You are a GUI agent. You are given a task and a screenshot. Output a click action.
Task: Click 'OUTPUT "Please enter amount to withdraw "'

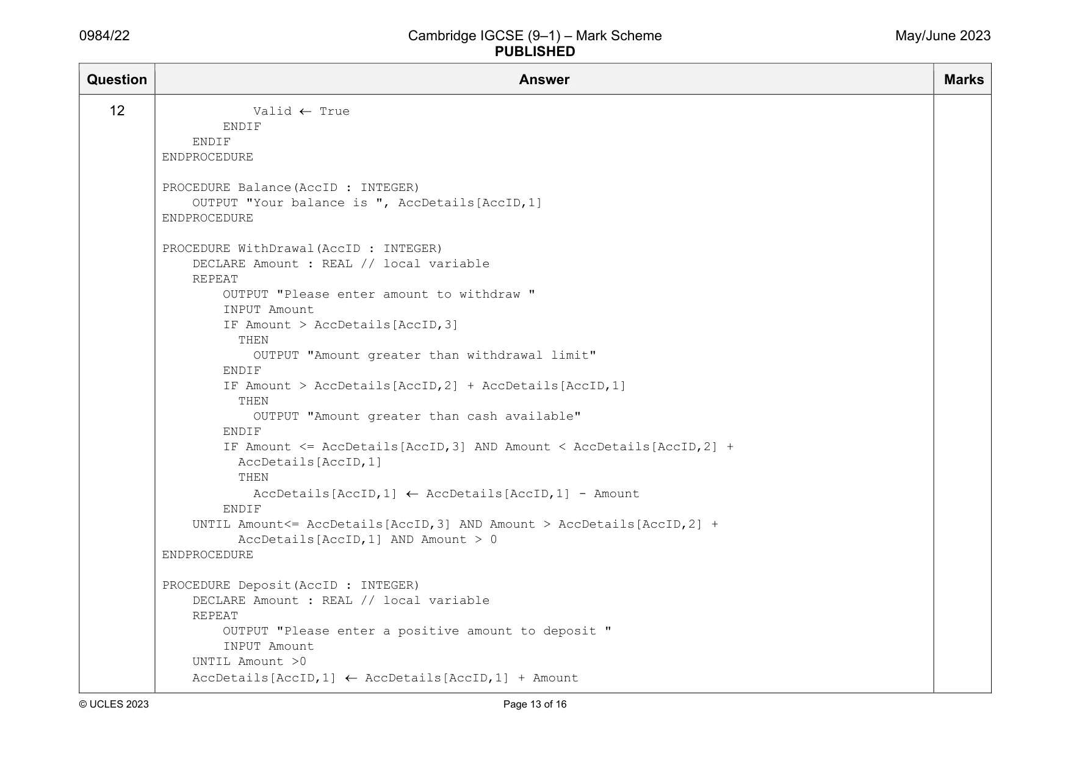(x=379, y=294)
